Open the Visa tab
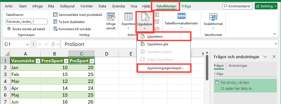This screenshot has height=104, width=281. coord(134,6)
